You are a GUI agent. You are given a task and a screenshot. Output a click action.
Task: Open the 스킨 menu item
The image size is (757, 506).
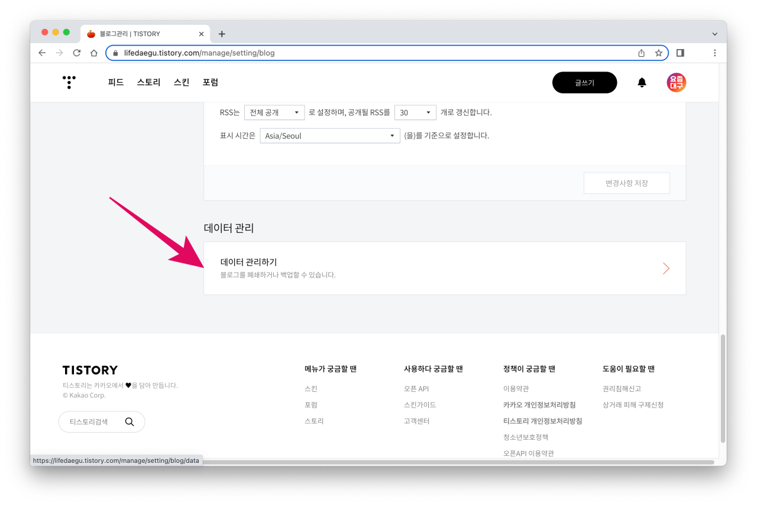[181, 82]
